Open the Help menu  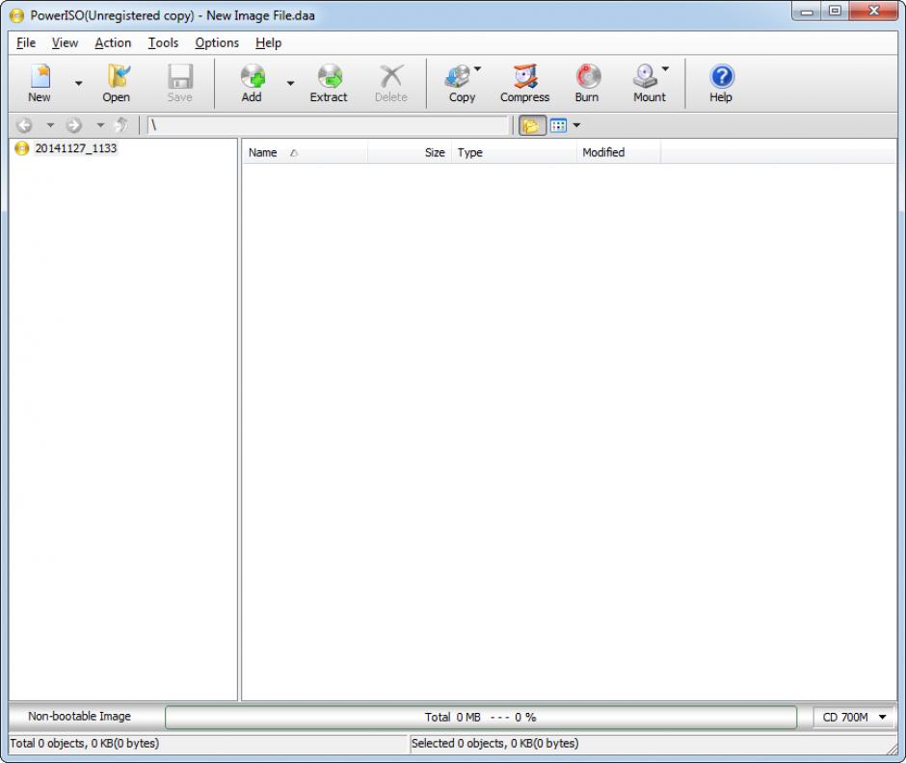(x=268, y=42)
